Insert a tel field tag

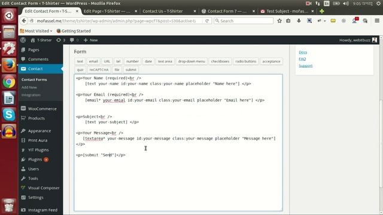tap(118, 62)
